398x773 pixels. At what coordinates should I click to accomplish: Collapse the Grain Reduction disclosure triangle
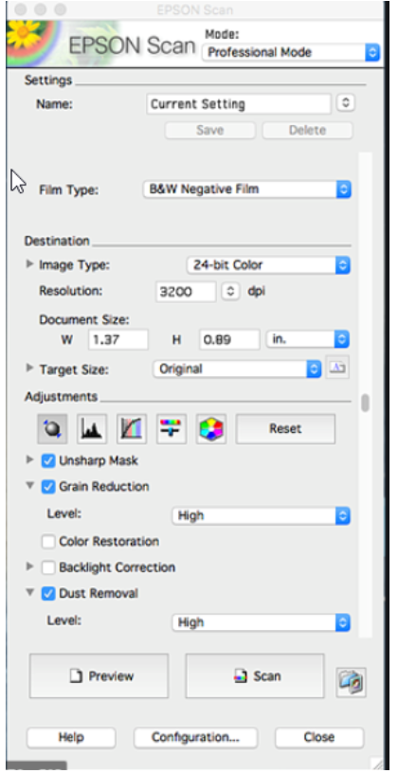[30, 486]
